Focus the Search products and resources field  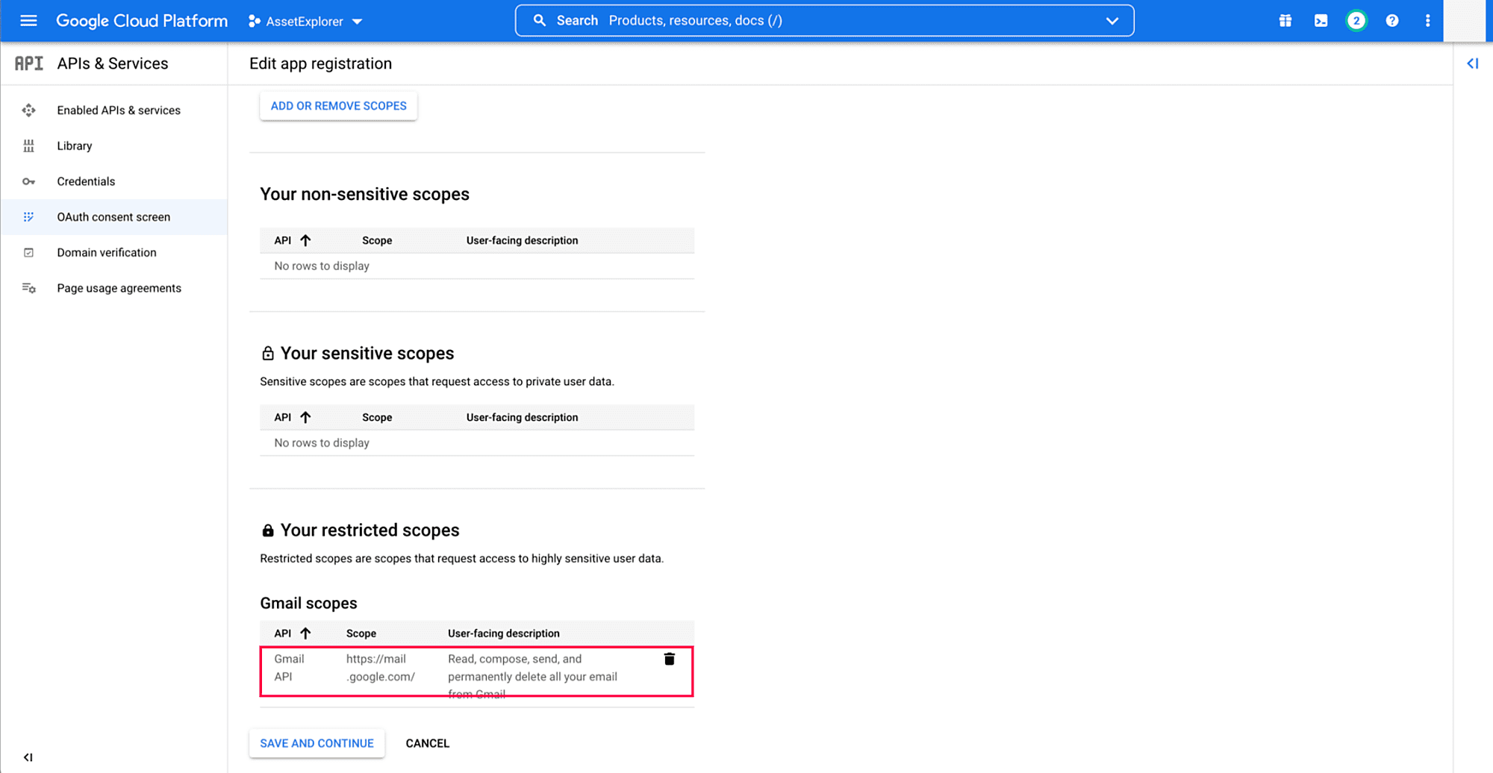click(x=821, y=21)
